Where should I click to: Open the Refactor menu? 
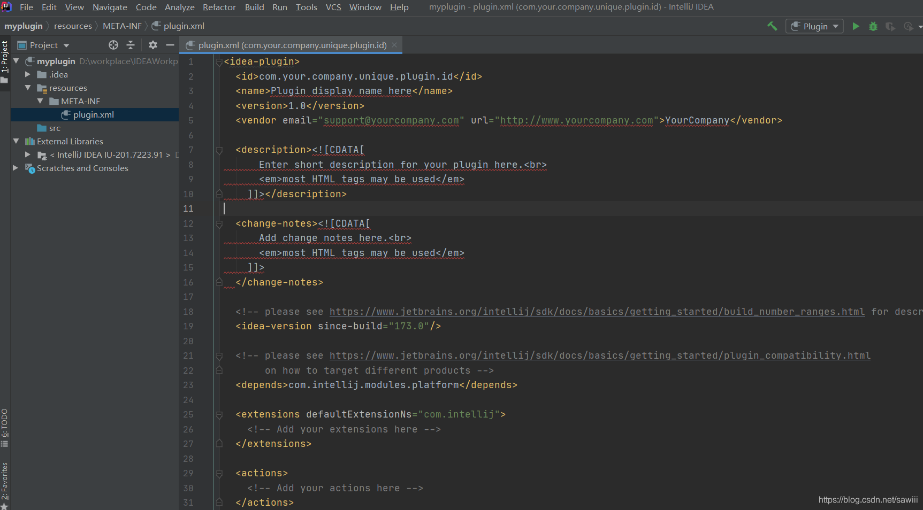[219, 7]
